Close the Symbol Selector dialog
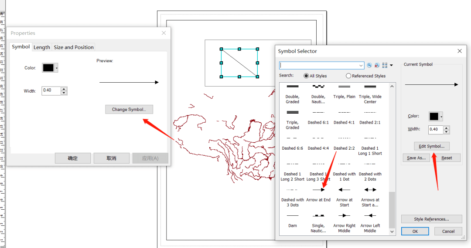The image size is (471, 248). (460, 51)
